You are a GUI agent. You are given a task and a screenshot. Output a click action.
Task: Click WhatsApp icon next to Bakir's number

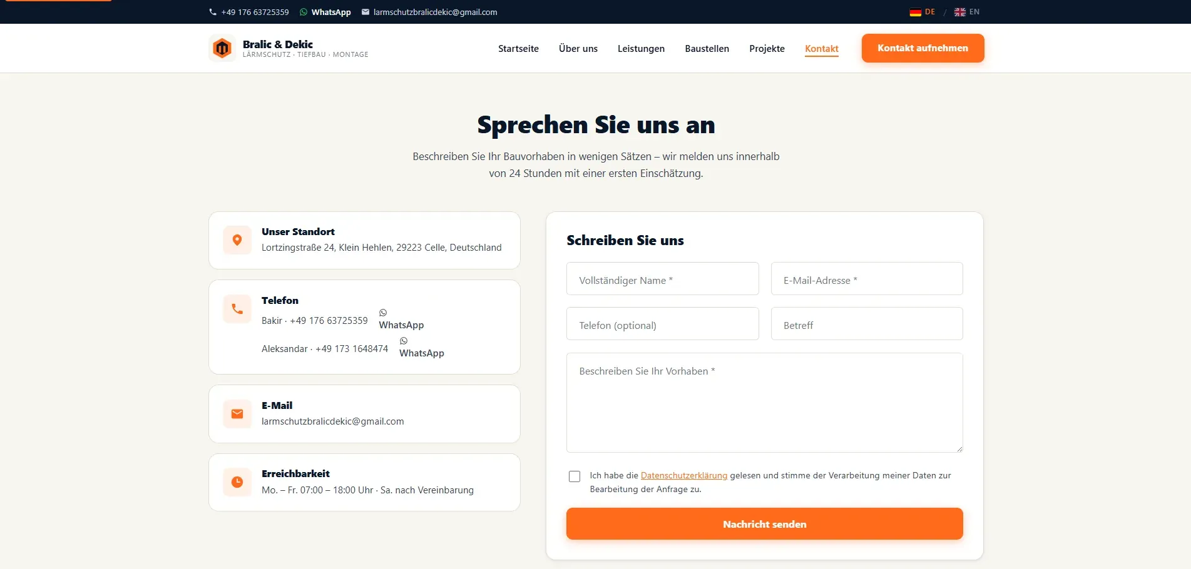[383, 313]
